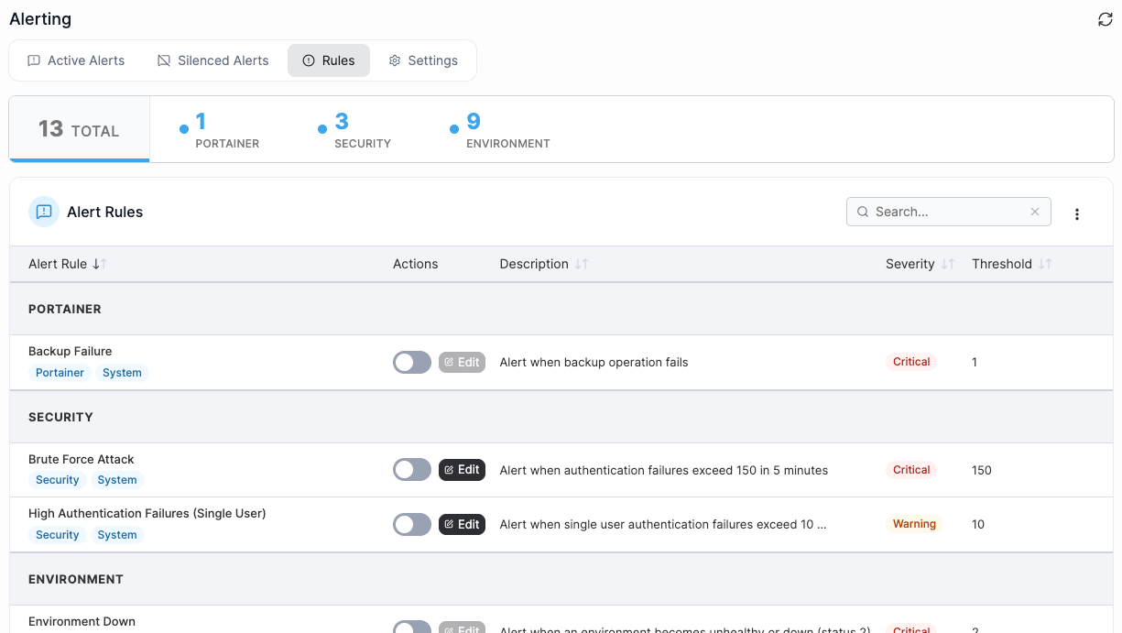Click 'Alert when backup operation fails' description
This screenshot has width=1122, height=633.
coord(594,362)
